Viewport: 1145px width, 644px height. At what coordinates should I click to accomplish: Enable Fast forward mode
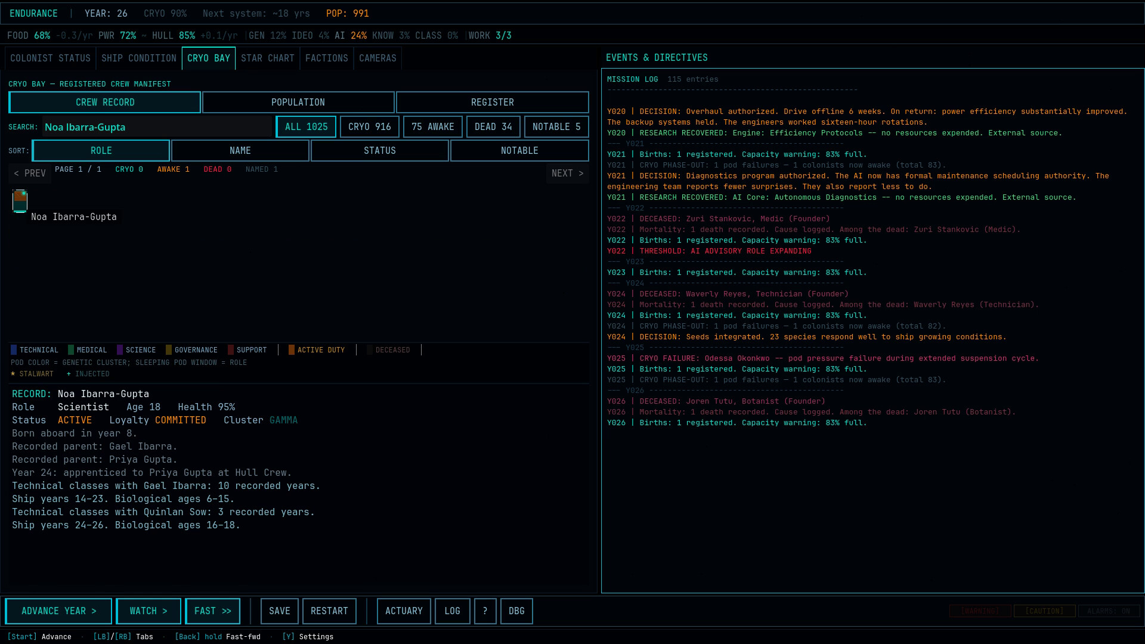tap(213, 611)
